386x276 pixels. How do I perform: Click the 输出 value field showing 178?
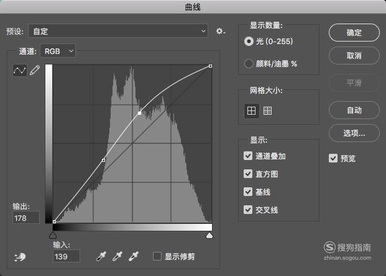click(26, 218)
